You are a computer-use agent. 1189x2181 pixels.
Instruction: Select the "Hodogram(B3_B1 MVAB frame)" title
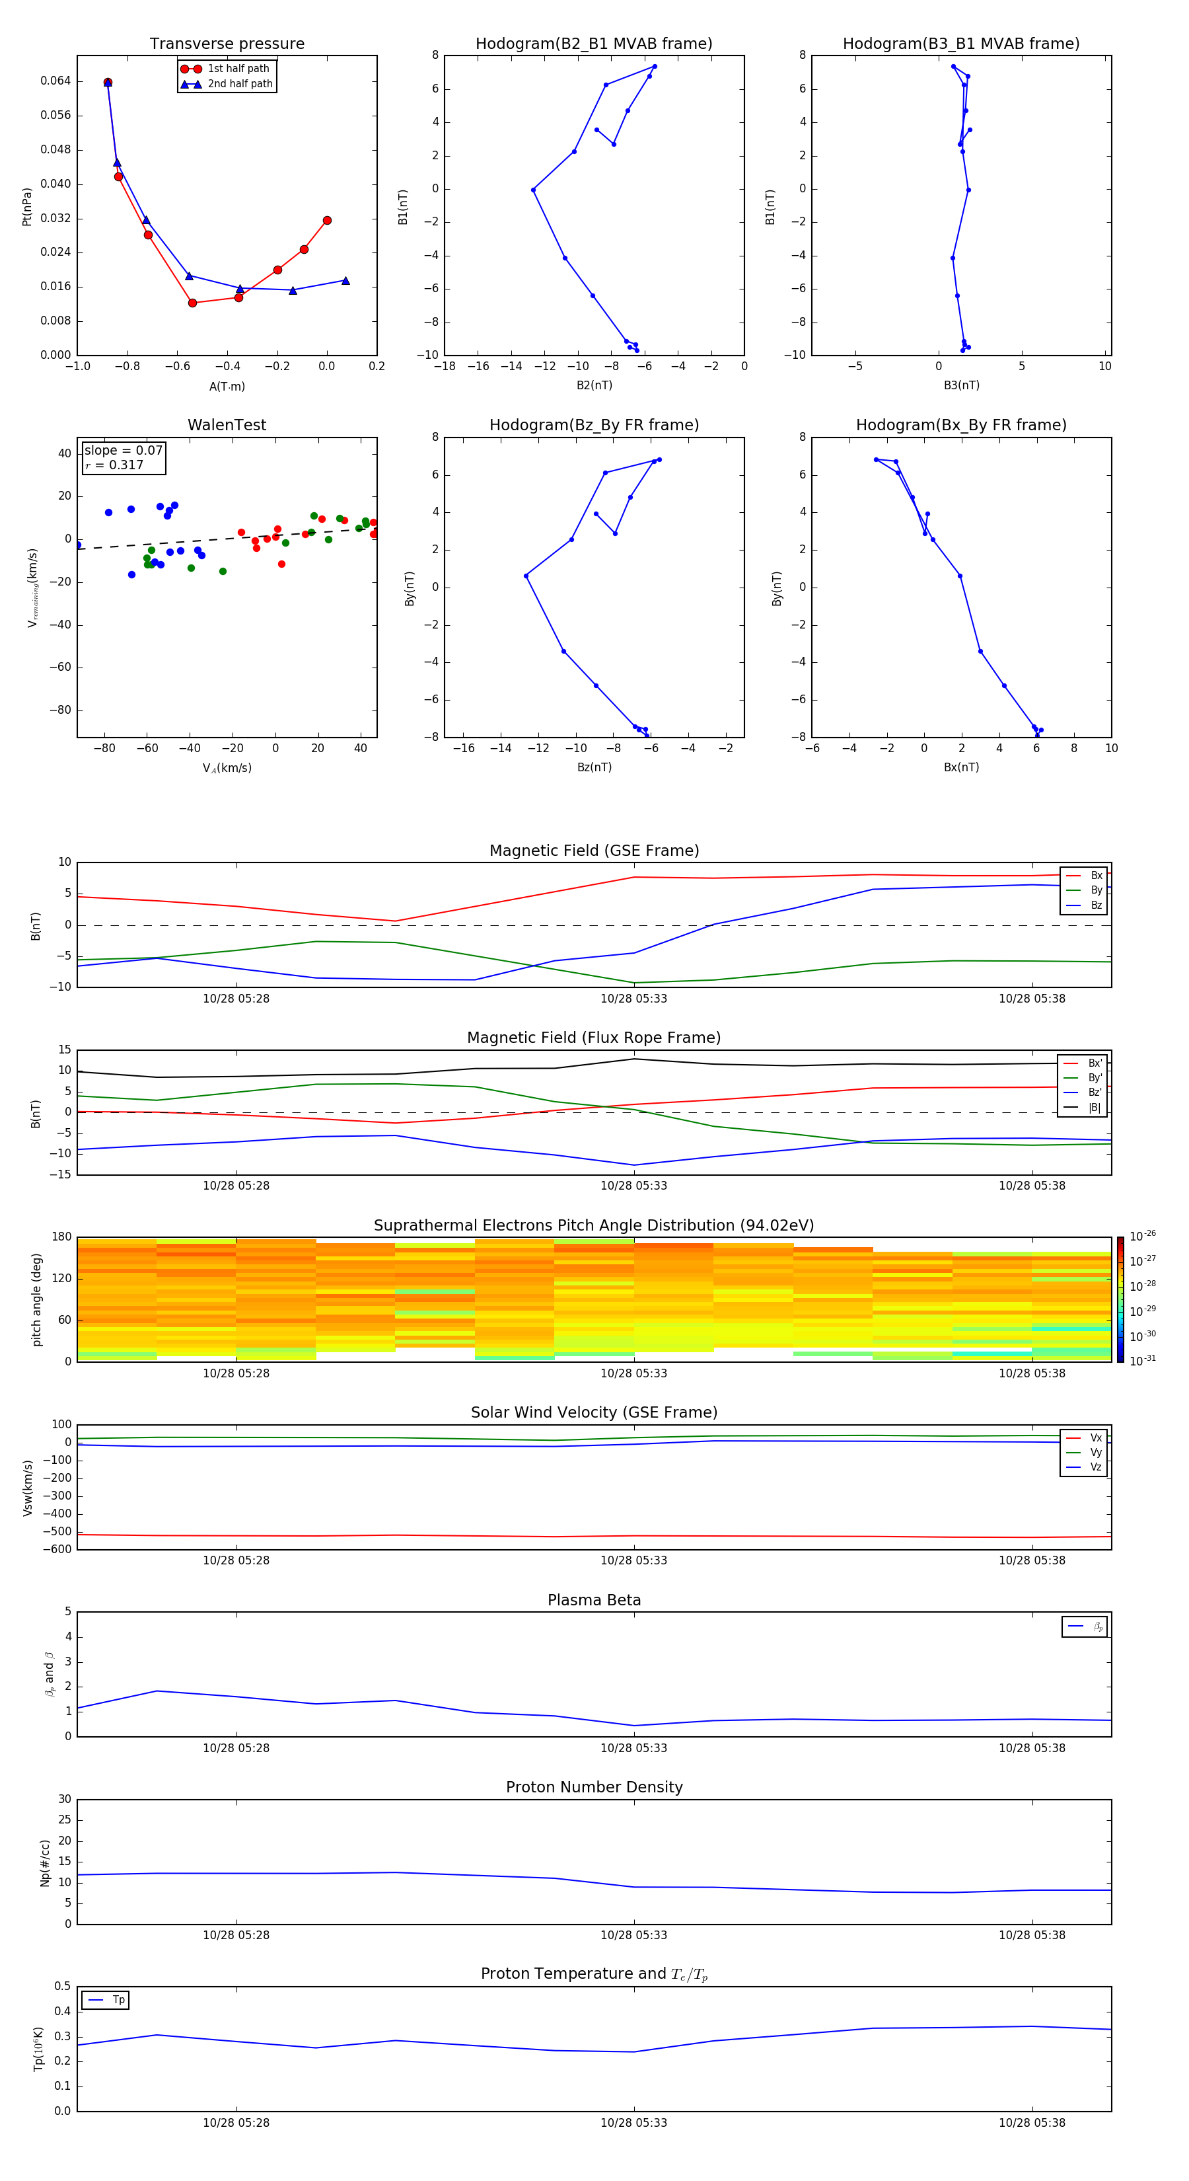click(961, 43)
